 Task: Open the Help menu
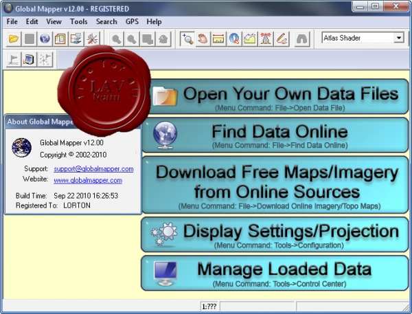point(154,21)
